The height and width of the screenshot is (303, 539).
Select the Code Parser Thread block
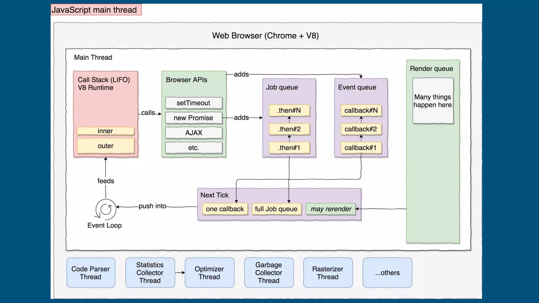(91, 273)
